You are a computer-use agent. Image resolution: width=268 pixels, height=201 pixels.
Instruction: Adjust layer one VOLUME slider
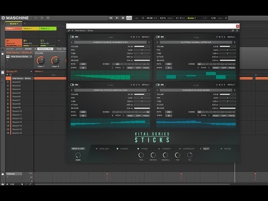[x=142, y=46]
